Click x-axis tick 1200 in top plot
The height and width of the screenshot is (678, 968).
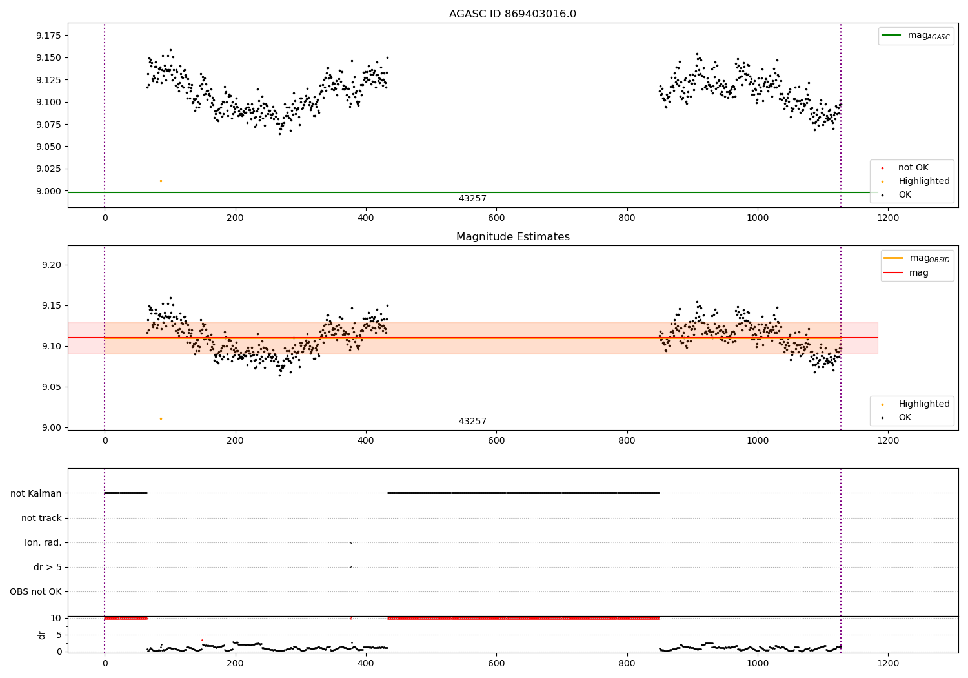coord(888,218)
